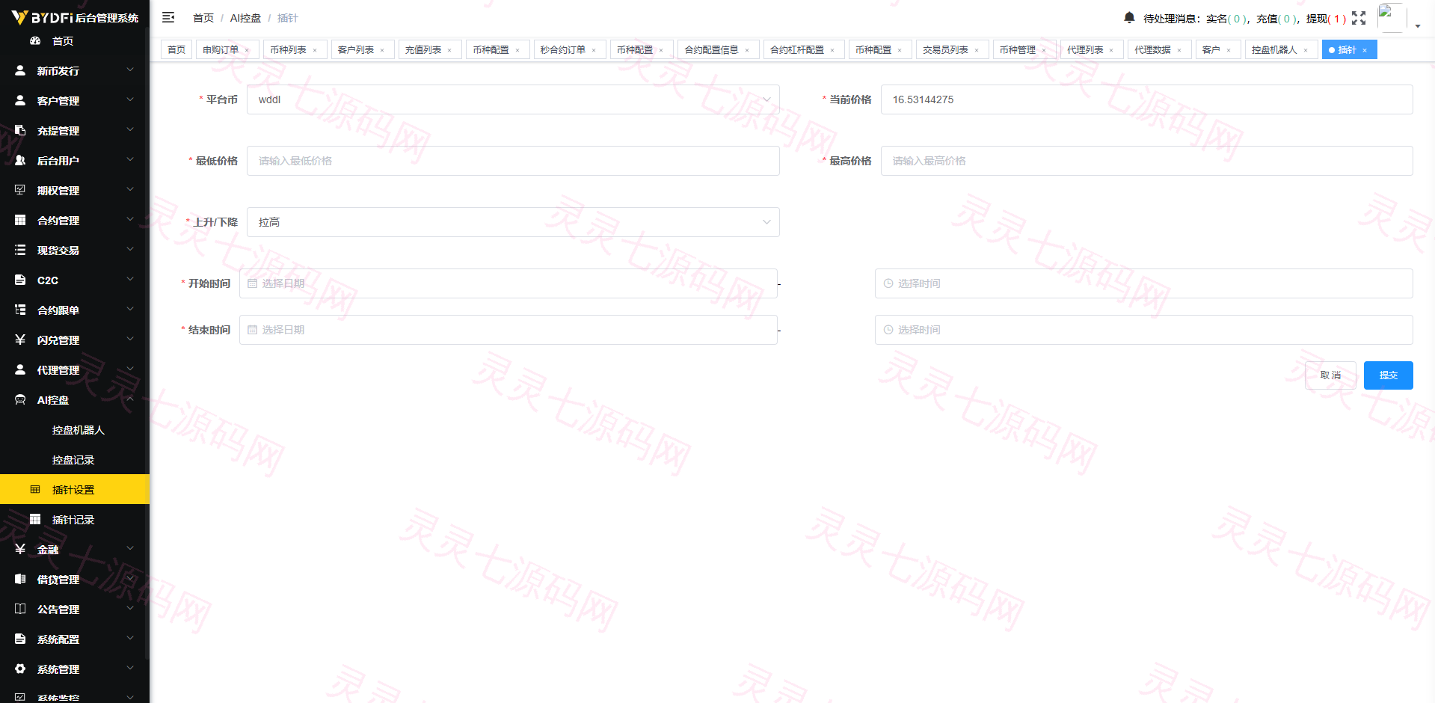Click the 最高价格 input field
The width and height of the screenshot is (1435, 703).
click(1146, 161)
